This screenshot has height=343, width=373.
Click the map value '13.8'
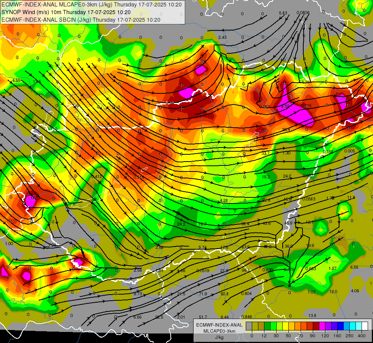pos(312,316)
